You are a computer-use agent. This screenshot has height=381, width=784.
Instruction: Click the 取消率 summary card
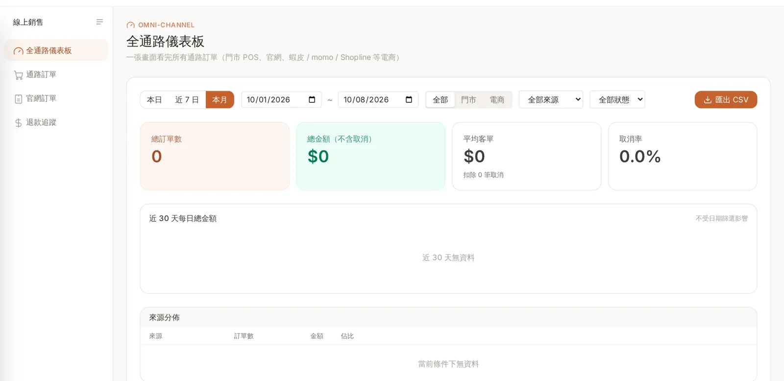pos(683,156)
